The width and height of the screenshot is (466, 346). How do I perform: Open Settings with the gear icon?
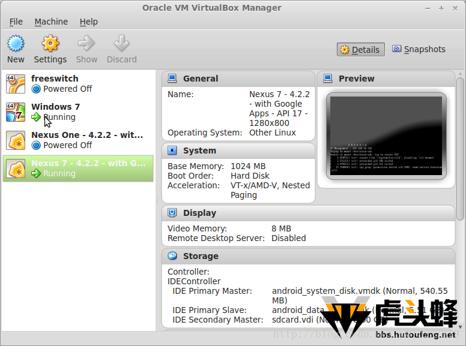(x=50, y=43)
